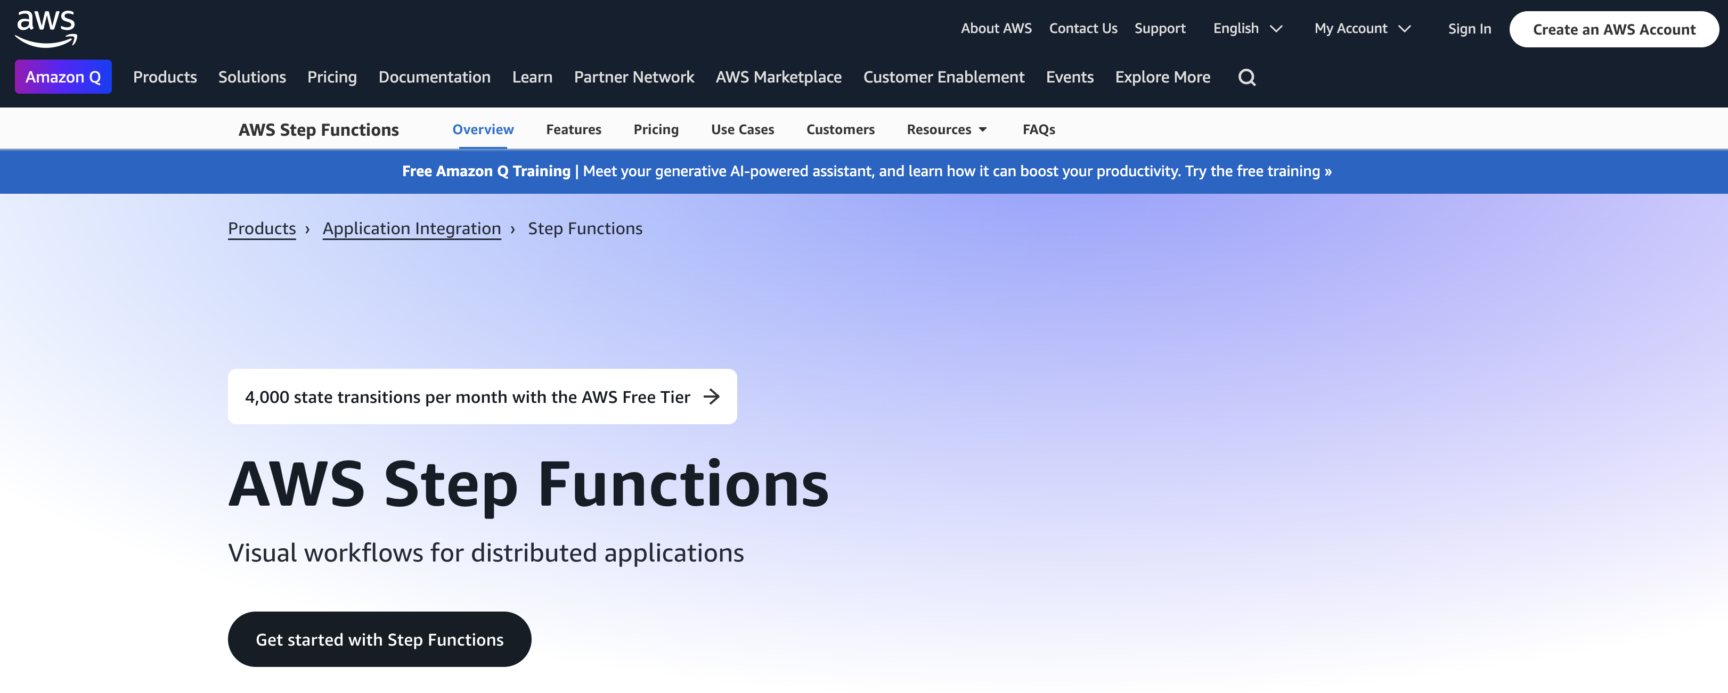This screenshot has height=693, width=1728.
Task: Click arrow icon in Free Tier banner
Action: 712,397
